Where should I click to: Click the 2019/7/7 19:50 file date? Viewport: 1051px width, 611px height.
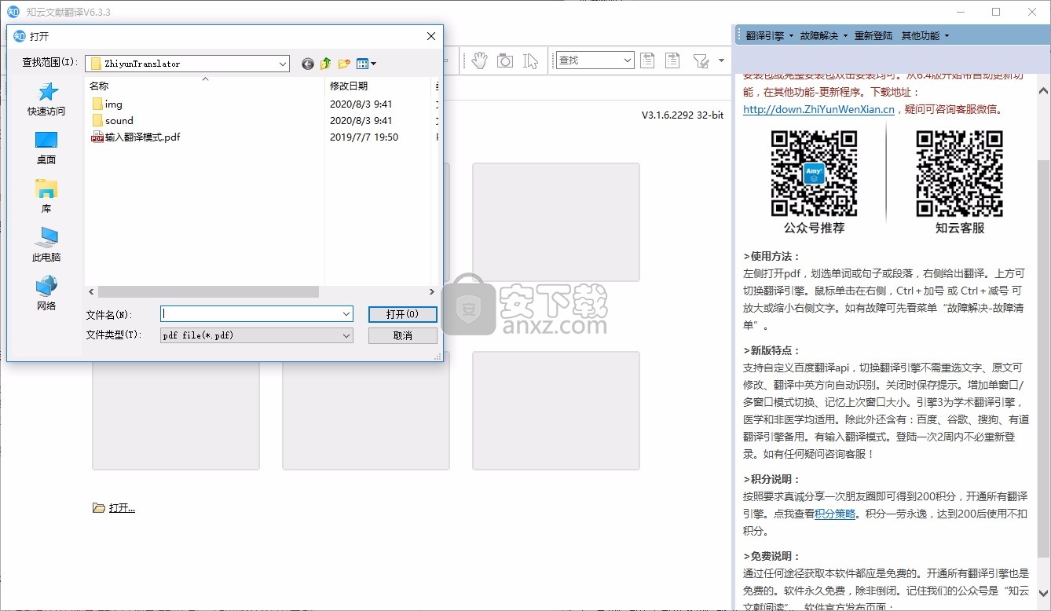point(364,137)
